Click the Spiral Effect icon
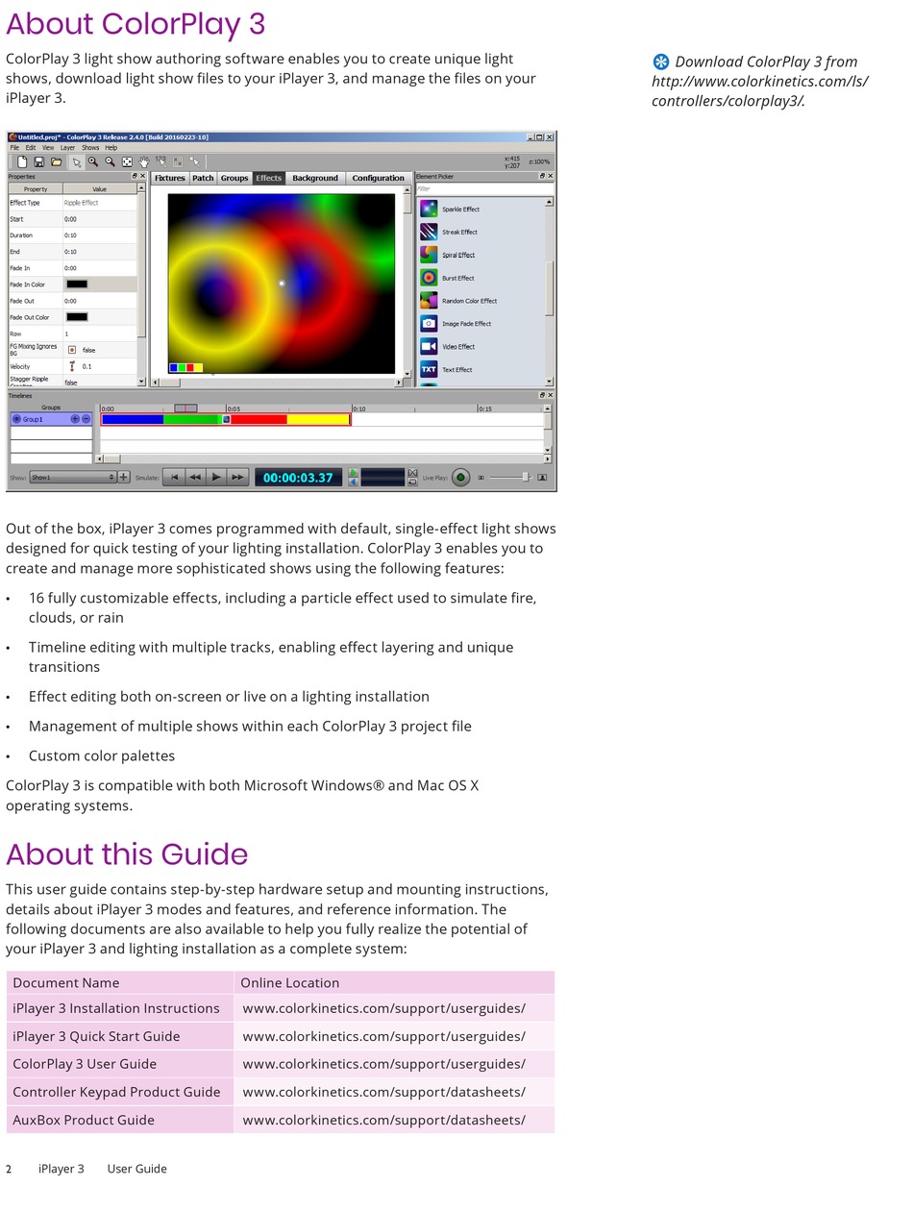913x1211 pixels. pos(429,255)
